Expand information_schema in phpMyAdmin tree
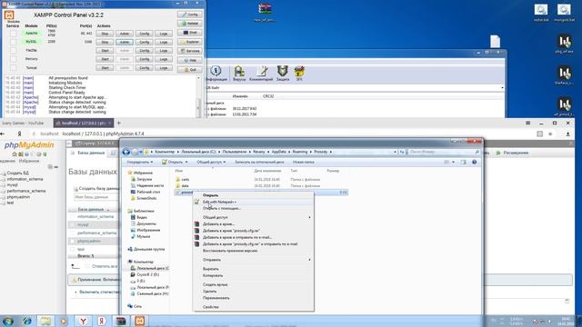The height and width of the screenshot is (327, 582). coord(4,180)
